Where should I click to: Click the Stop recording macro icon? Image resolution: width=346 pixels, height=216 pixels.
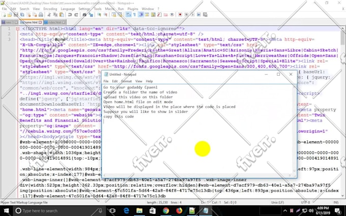pyautogui.click(x=186, y=15)
